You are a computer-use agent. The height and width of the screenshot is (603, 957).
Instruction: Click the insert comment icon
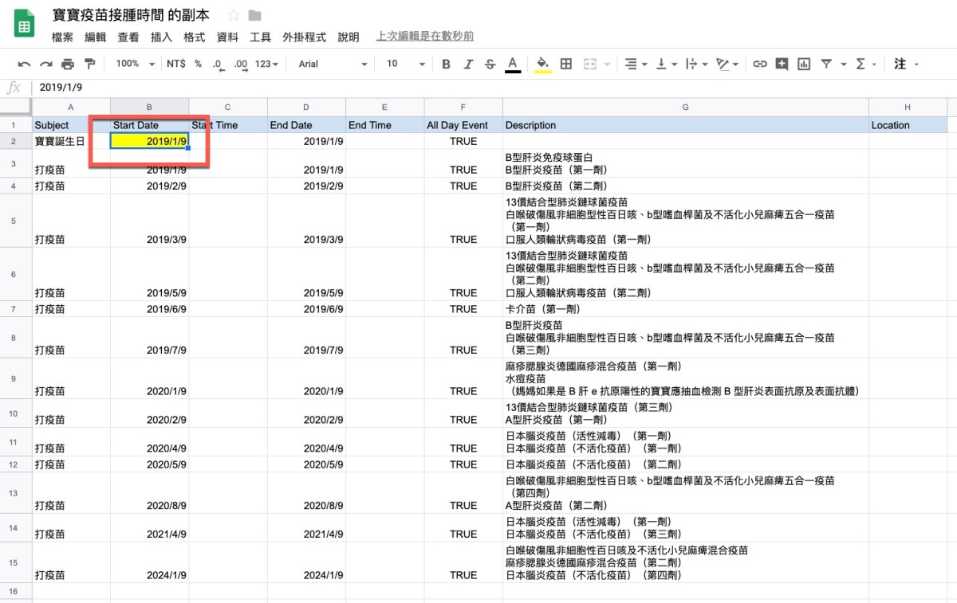coord(782,64)
